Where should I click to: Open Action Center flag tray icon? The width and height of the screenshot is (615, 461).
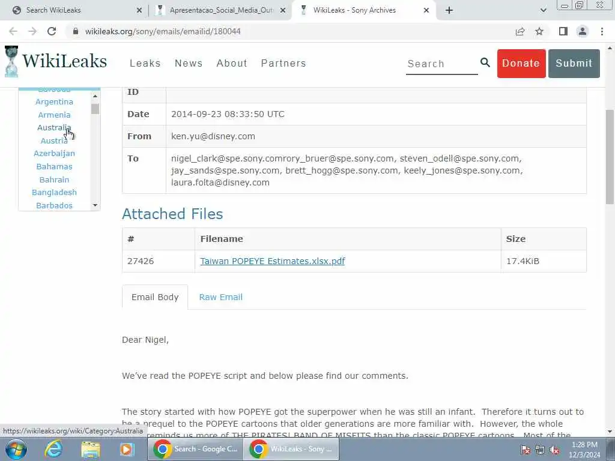pos(526,450)
